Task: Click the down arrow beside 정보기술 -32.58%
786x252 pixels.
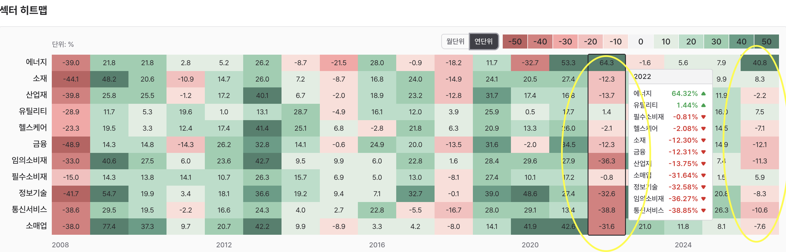Action: [703, 187]
